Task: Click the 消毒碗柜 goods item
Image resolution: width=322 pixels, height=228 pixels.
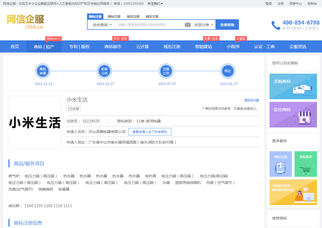Action: tap(46, 189)
